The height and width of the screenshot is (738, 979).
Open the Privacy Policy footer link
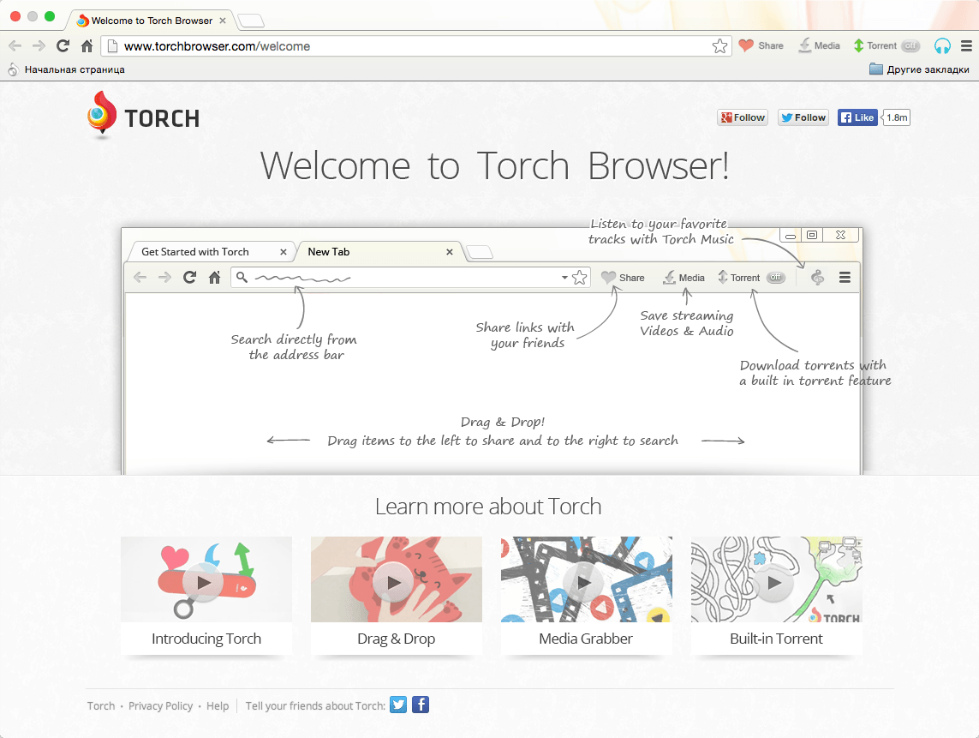(160, 705)
